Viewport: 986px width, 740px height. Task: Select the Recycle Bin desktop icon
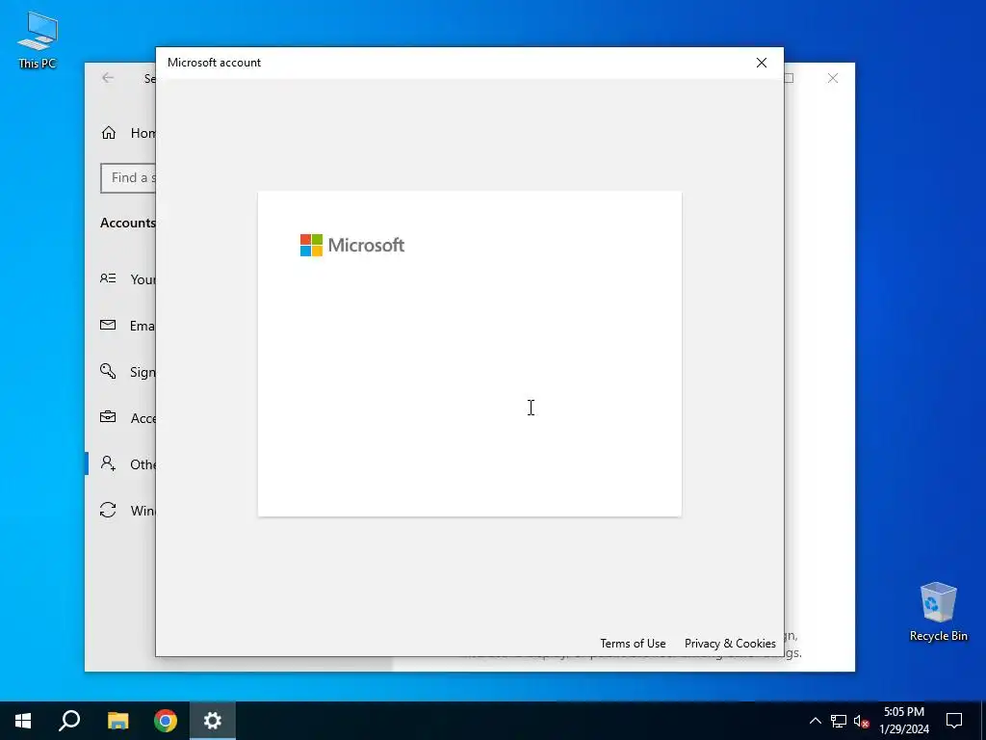tap(938, 612)
